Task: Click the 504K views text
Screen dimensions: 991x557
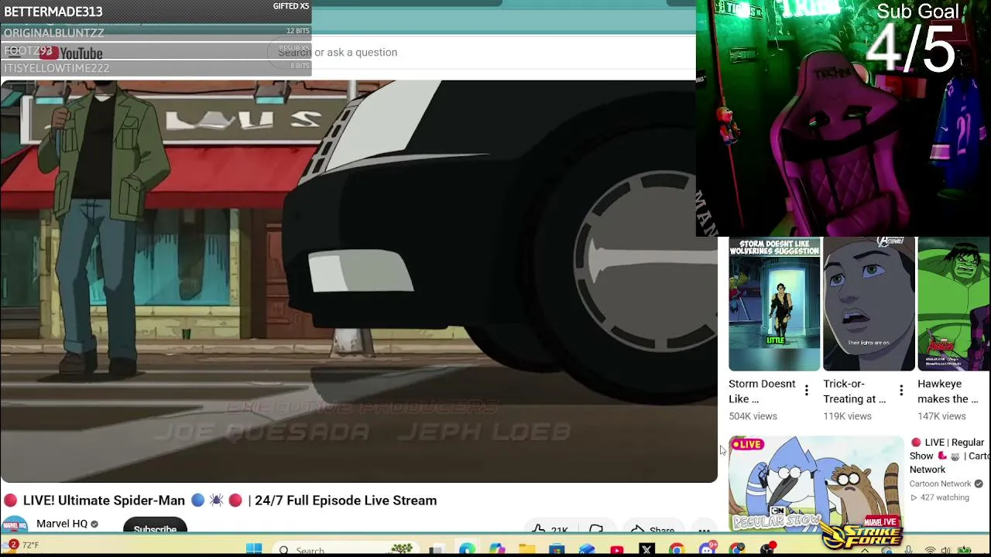Action: [753, 416]
